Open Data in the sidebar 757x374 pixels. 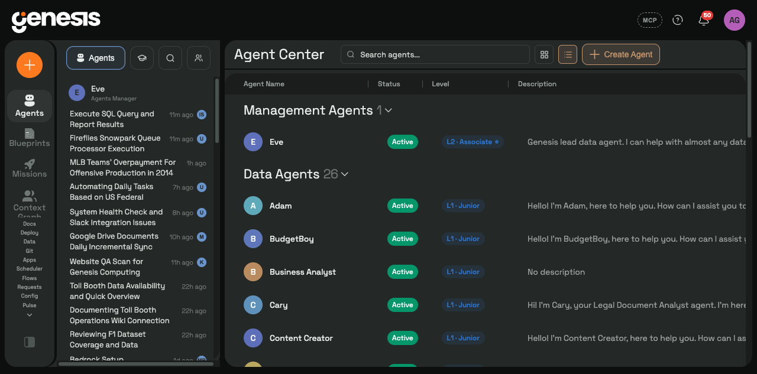point(30,242)
